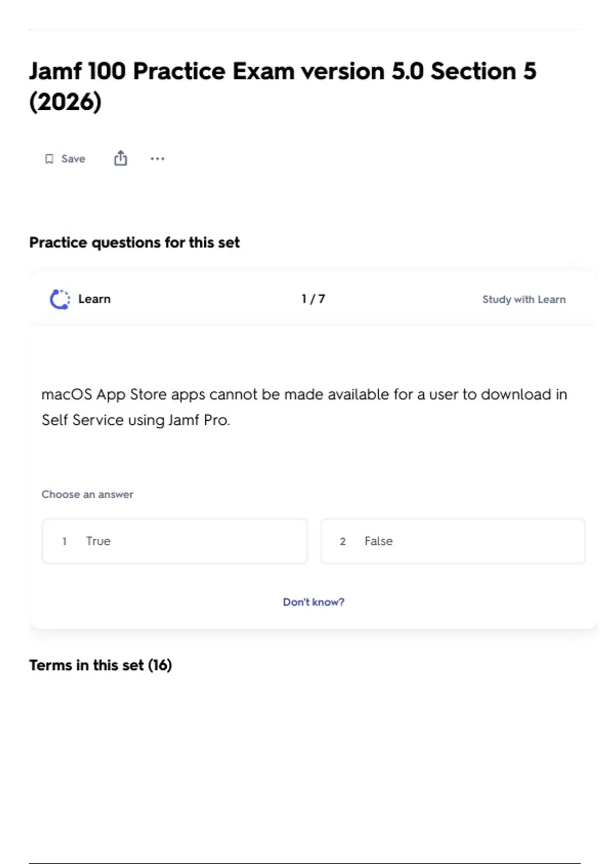Click the Practice questions for this set heading
This screenshot has height=864, width=610.
pos(134,242)
